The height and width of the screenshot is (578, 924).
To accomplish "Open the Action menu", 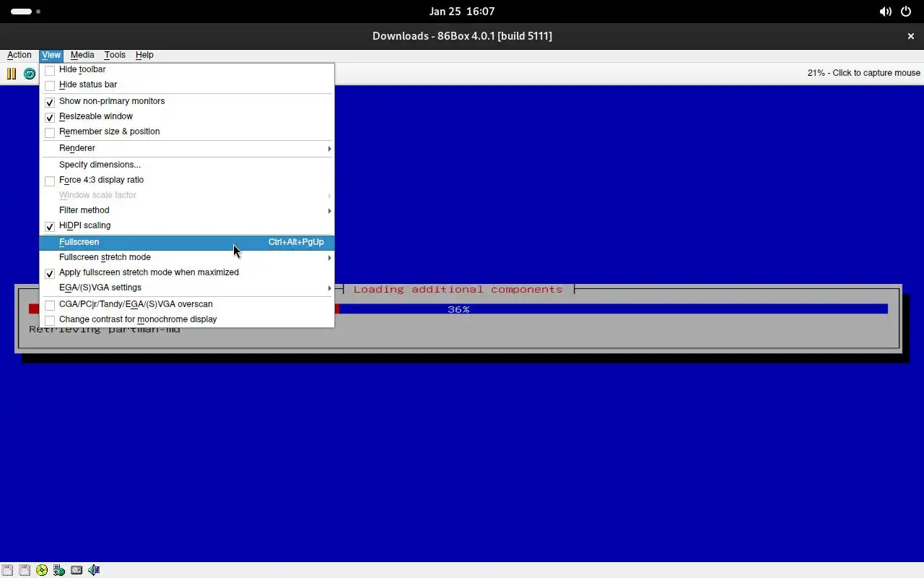I will (19, 55).
